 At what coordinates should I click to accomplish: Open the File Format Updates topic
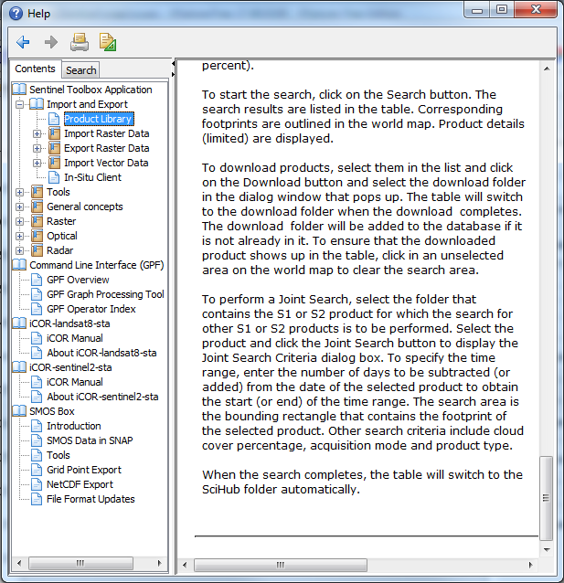tap(90, 499)
